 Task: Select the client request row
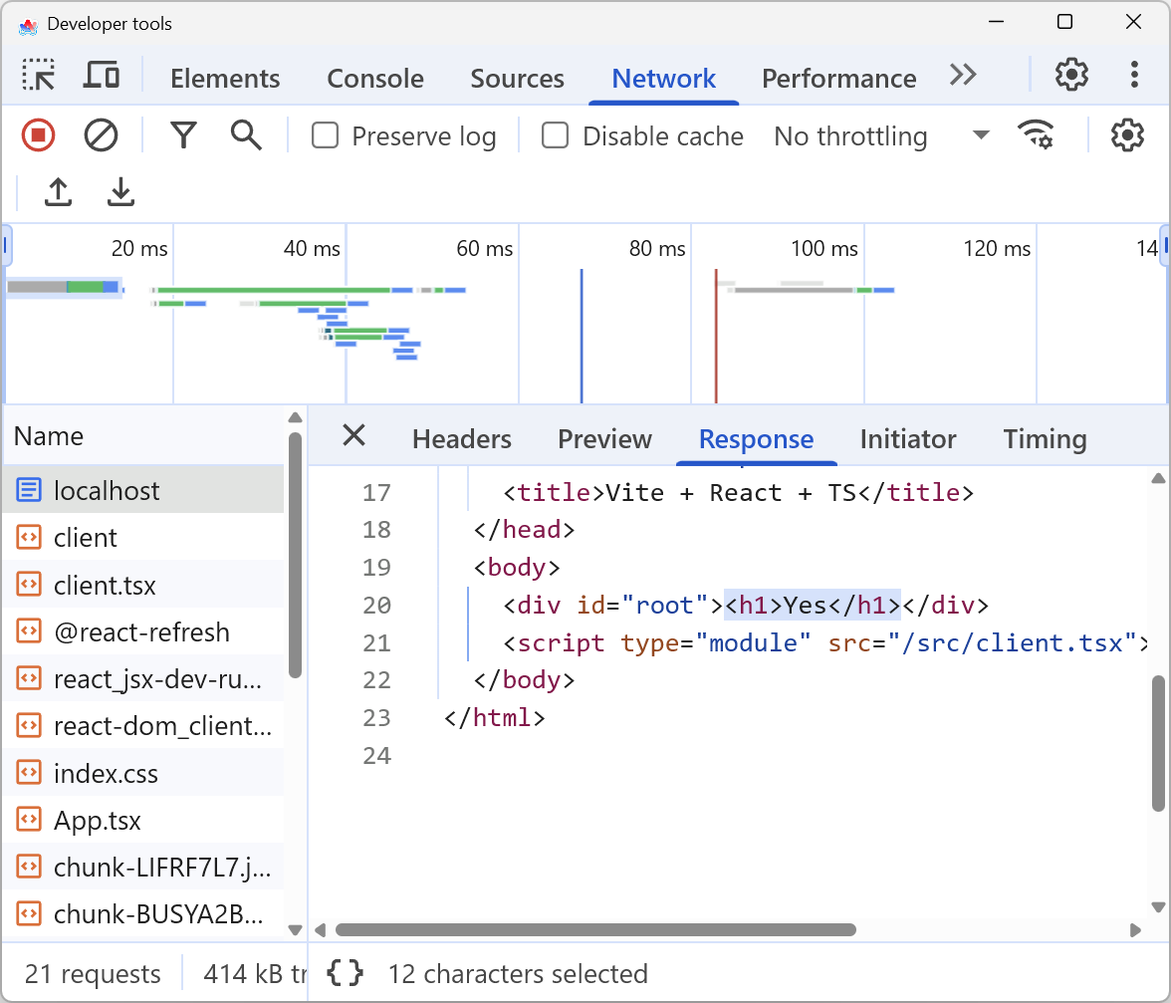(144, 538)
